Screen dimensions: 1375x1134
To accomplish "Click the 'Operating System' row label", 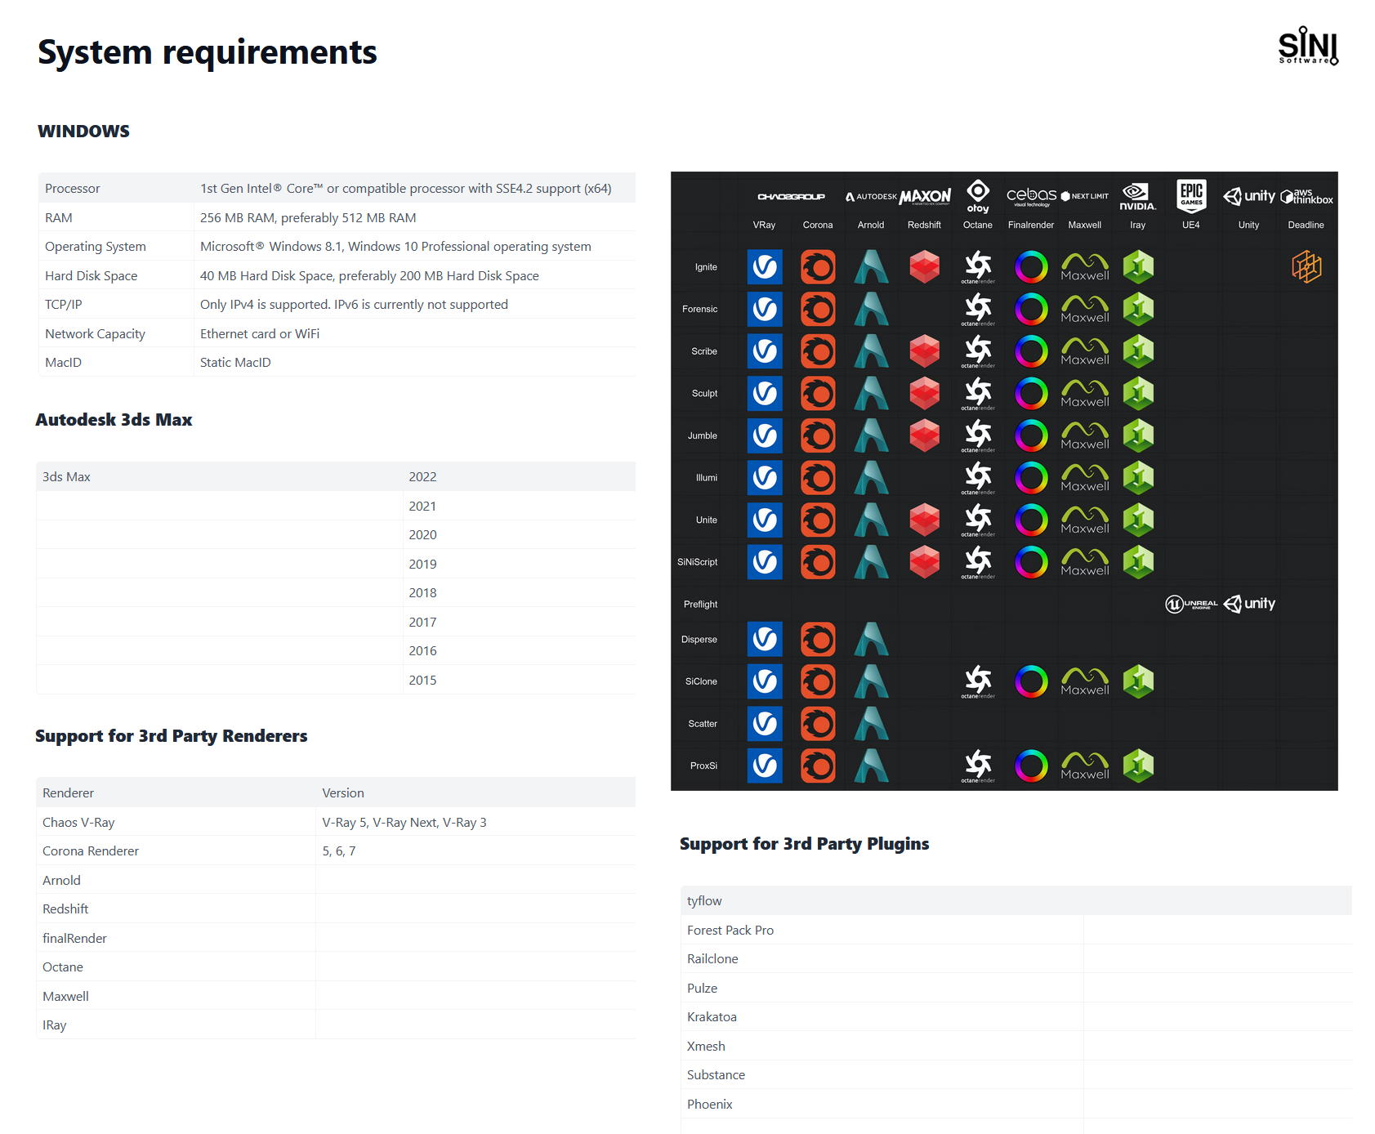I will coord(96,247).
